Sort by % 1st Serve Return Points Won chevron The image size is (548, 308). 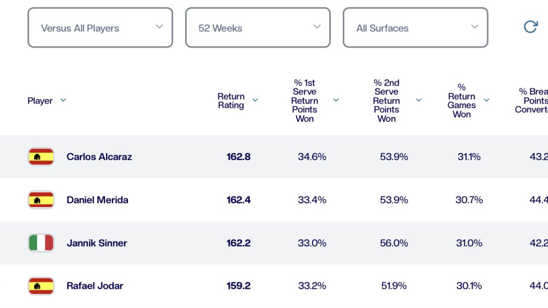(336, 100)
